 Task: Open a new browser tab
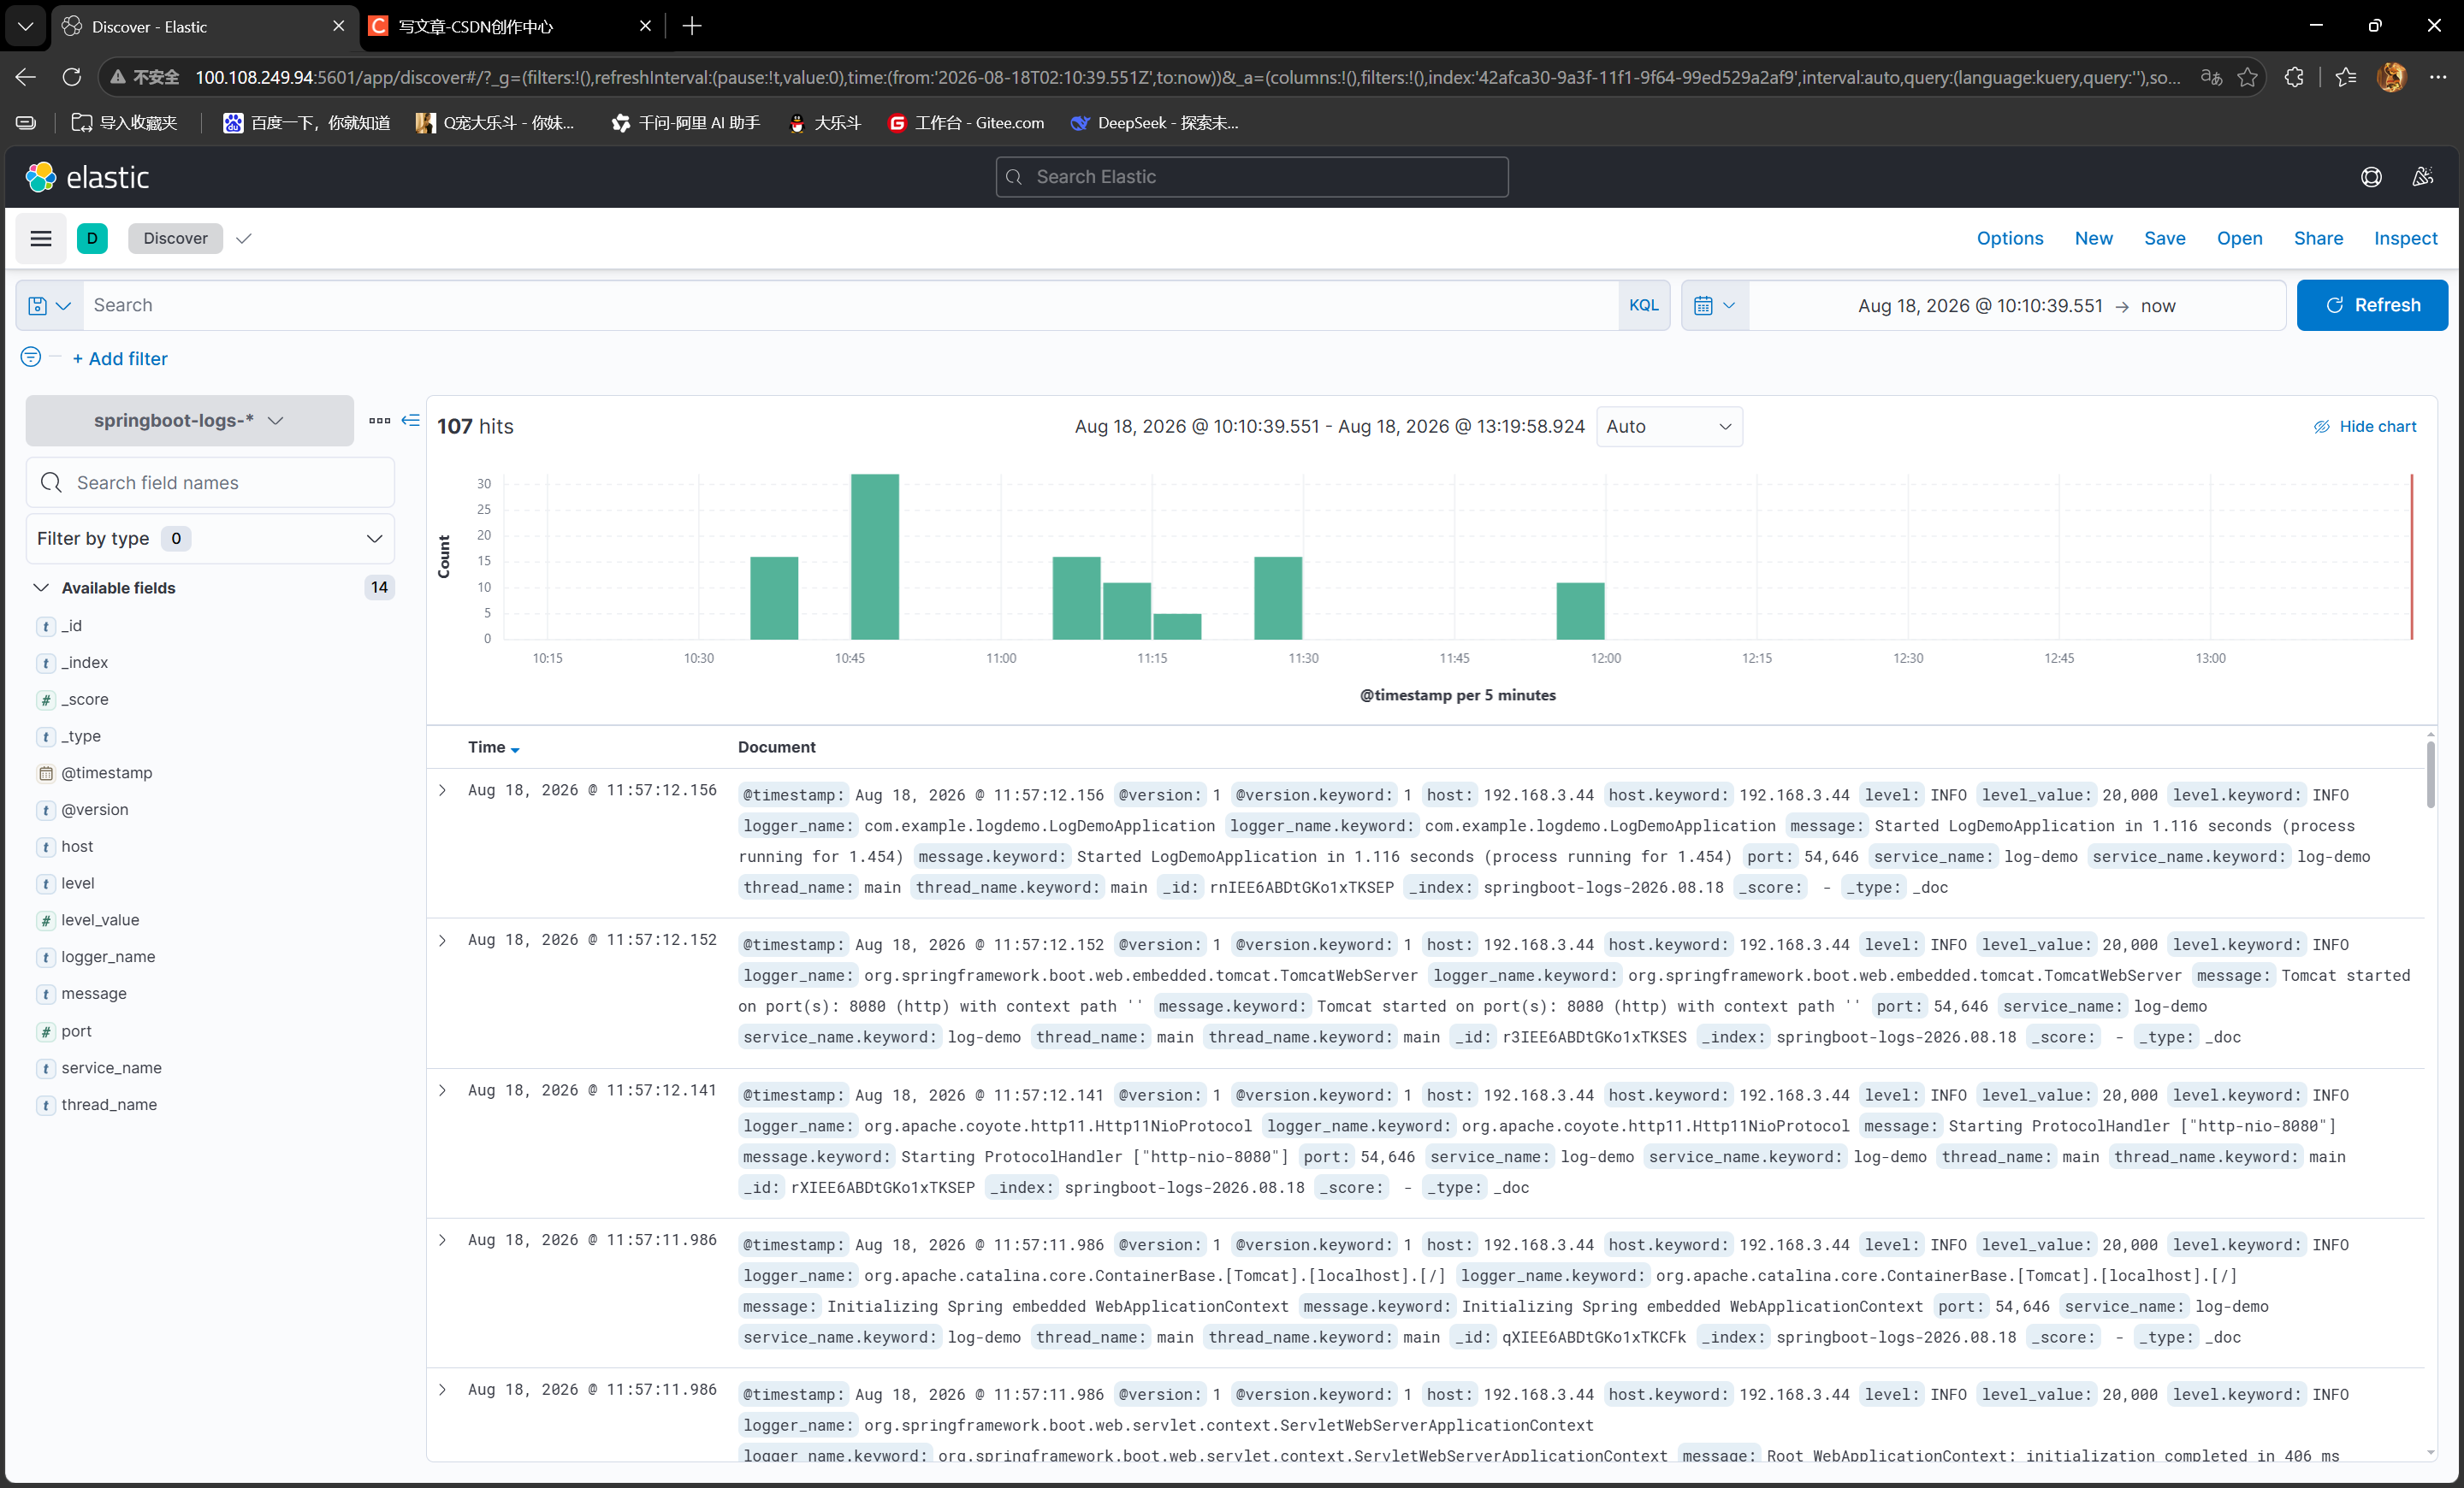[x=692, y=26]
